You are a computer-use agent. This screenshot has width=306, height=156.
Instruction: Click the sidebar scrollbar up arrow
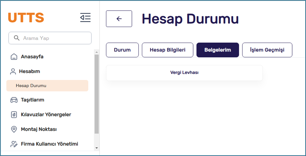coord(97,52)
